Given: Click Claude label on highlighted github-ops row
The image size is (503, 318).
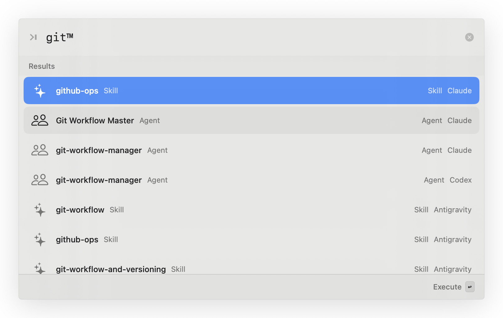Looking at the screenshot, I should pos(460,91).
